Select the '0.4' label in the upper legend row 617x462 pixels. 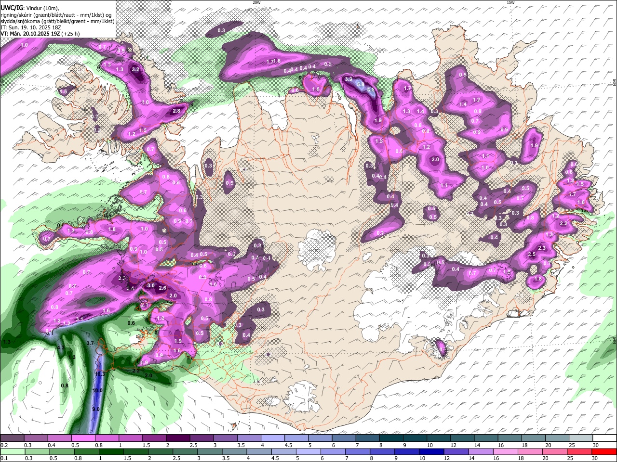coord(52,445)
